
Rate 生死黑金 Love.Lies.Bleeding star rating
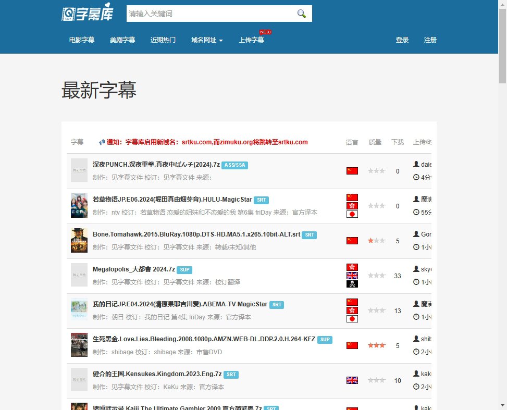377,345
